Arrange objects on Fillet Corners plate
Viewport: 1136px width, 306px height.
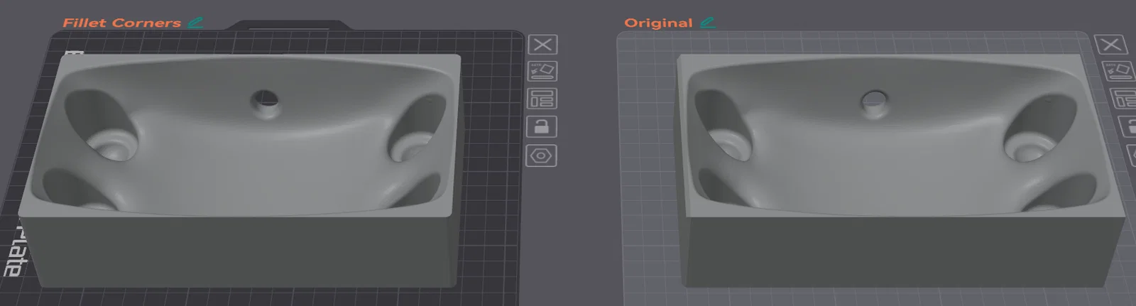[542, 99]
